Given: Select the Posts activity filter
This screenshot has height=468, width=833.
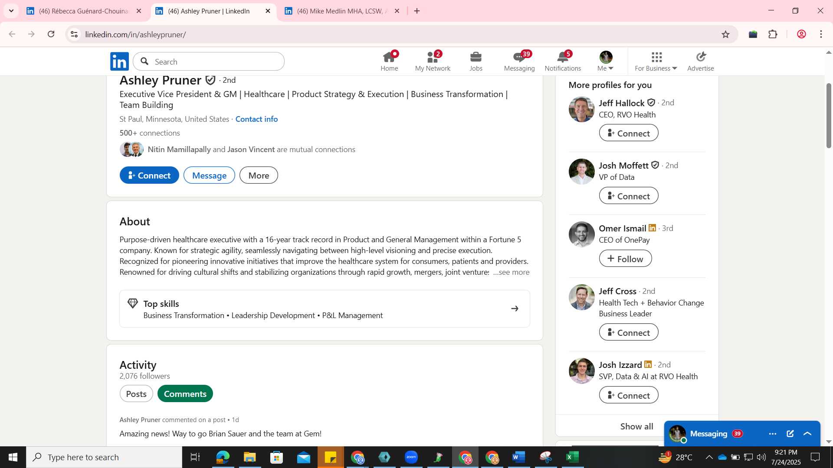Looking at the screenshot, I should click(x=136, y=393).
